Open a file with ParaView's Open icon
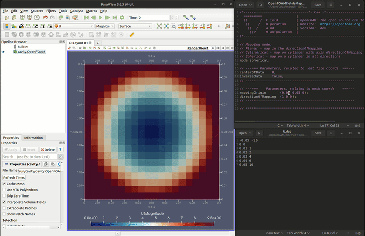 (x=7, y=17)
